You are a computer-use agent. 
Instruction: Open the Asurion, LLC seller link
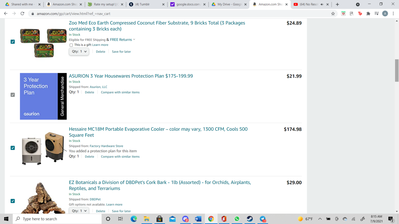[x=98, y=87]
